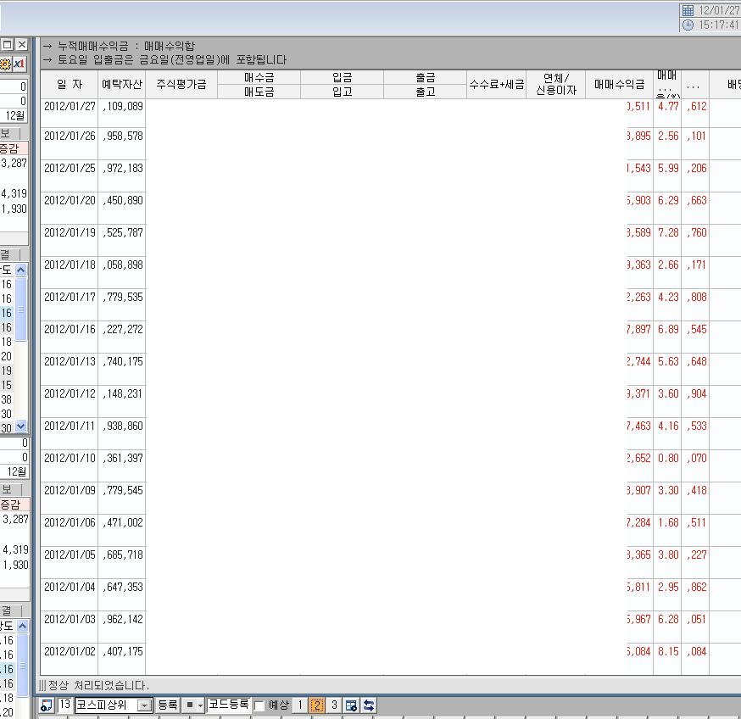Open the 코스피상위 dropdown list
The height and width of the screenshot is (719, 741).
(x=144, y=705)
